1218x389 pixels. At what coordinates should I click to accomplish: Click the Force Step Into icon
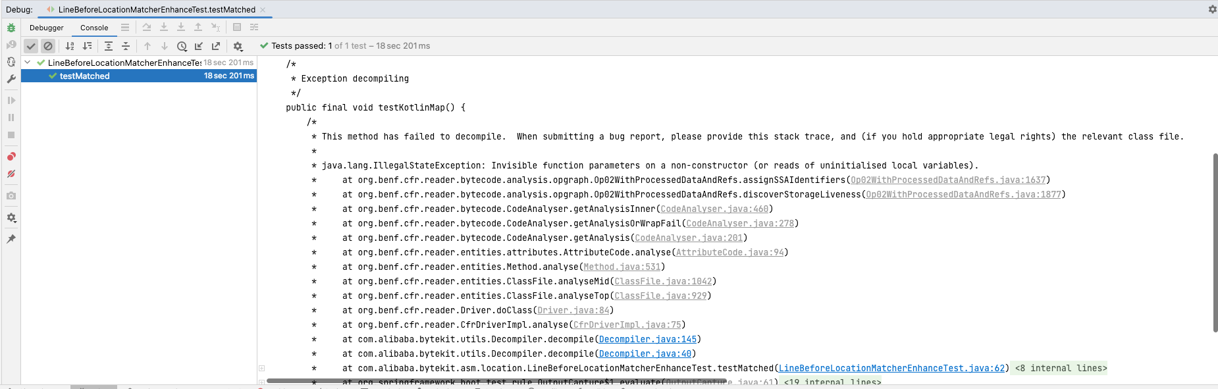(181, 28)
